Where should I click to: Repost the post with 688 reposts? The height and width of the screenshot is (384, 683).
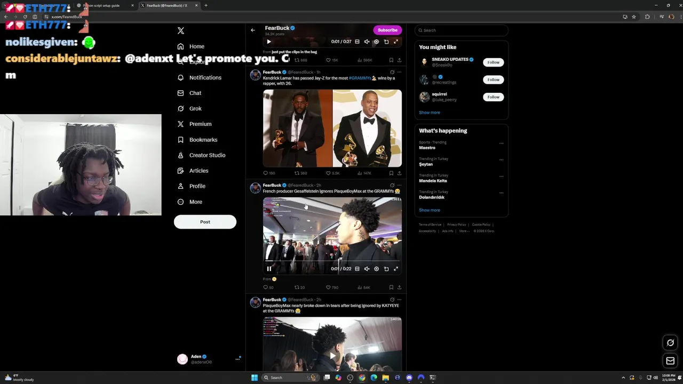click(300, 60)
